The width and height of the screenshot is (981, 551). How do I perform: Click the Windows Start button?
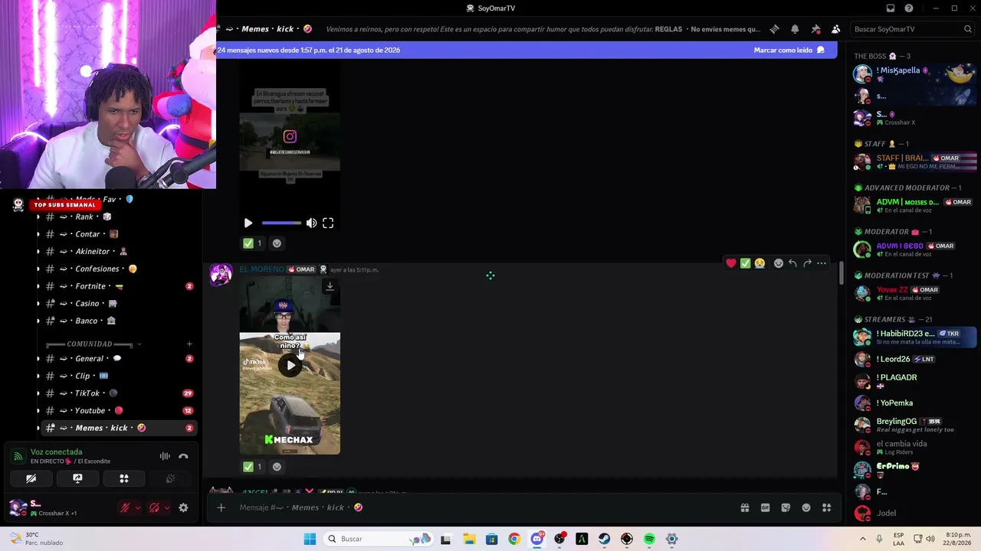(x=310, y=539)
